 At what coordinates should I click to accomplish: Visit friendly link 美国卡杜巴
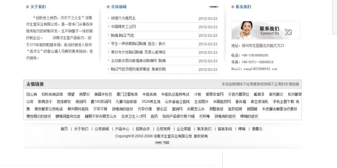103,94
